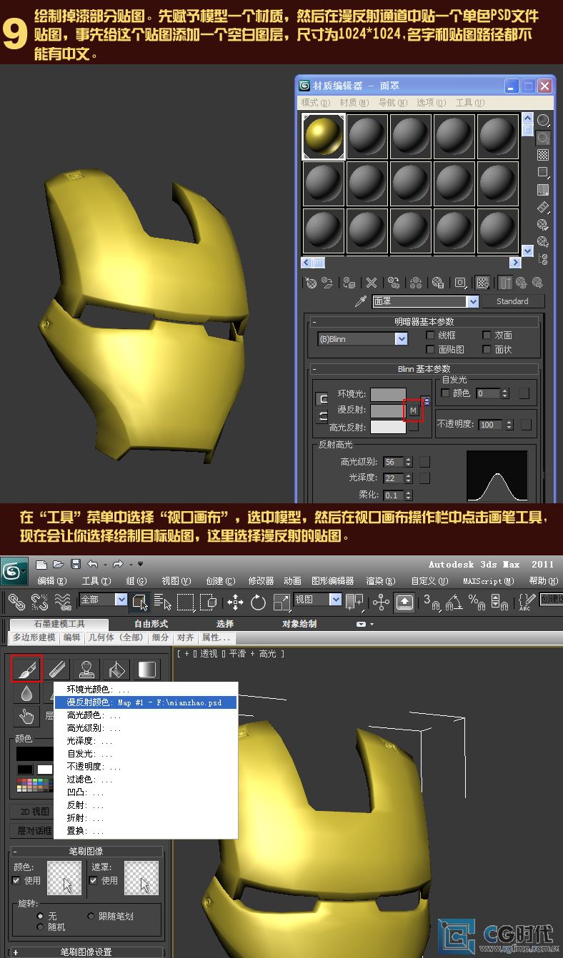Select the 无 rotation radio button
Screen dimensions: 563x958
pos(40,916)
